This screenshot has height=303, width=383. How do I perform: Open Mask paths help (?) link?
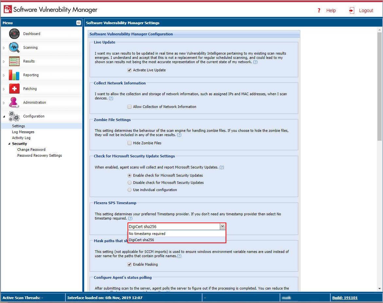[179, 256]
